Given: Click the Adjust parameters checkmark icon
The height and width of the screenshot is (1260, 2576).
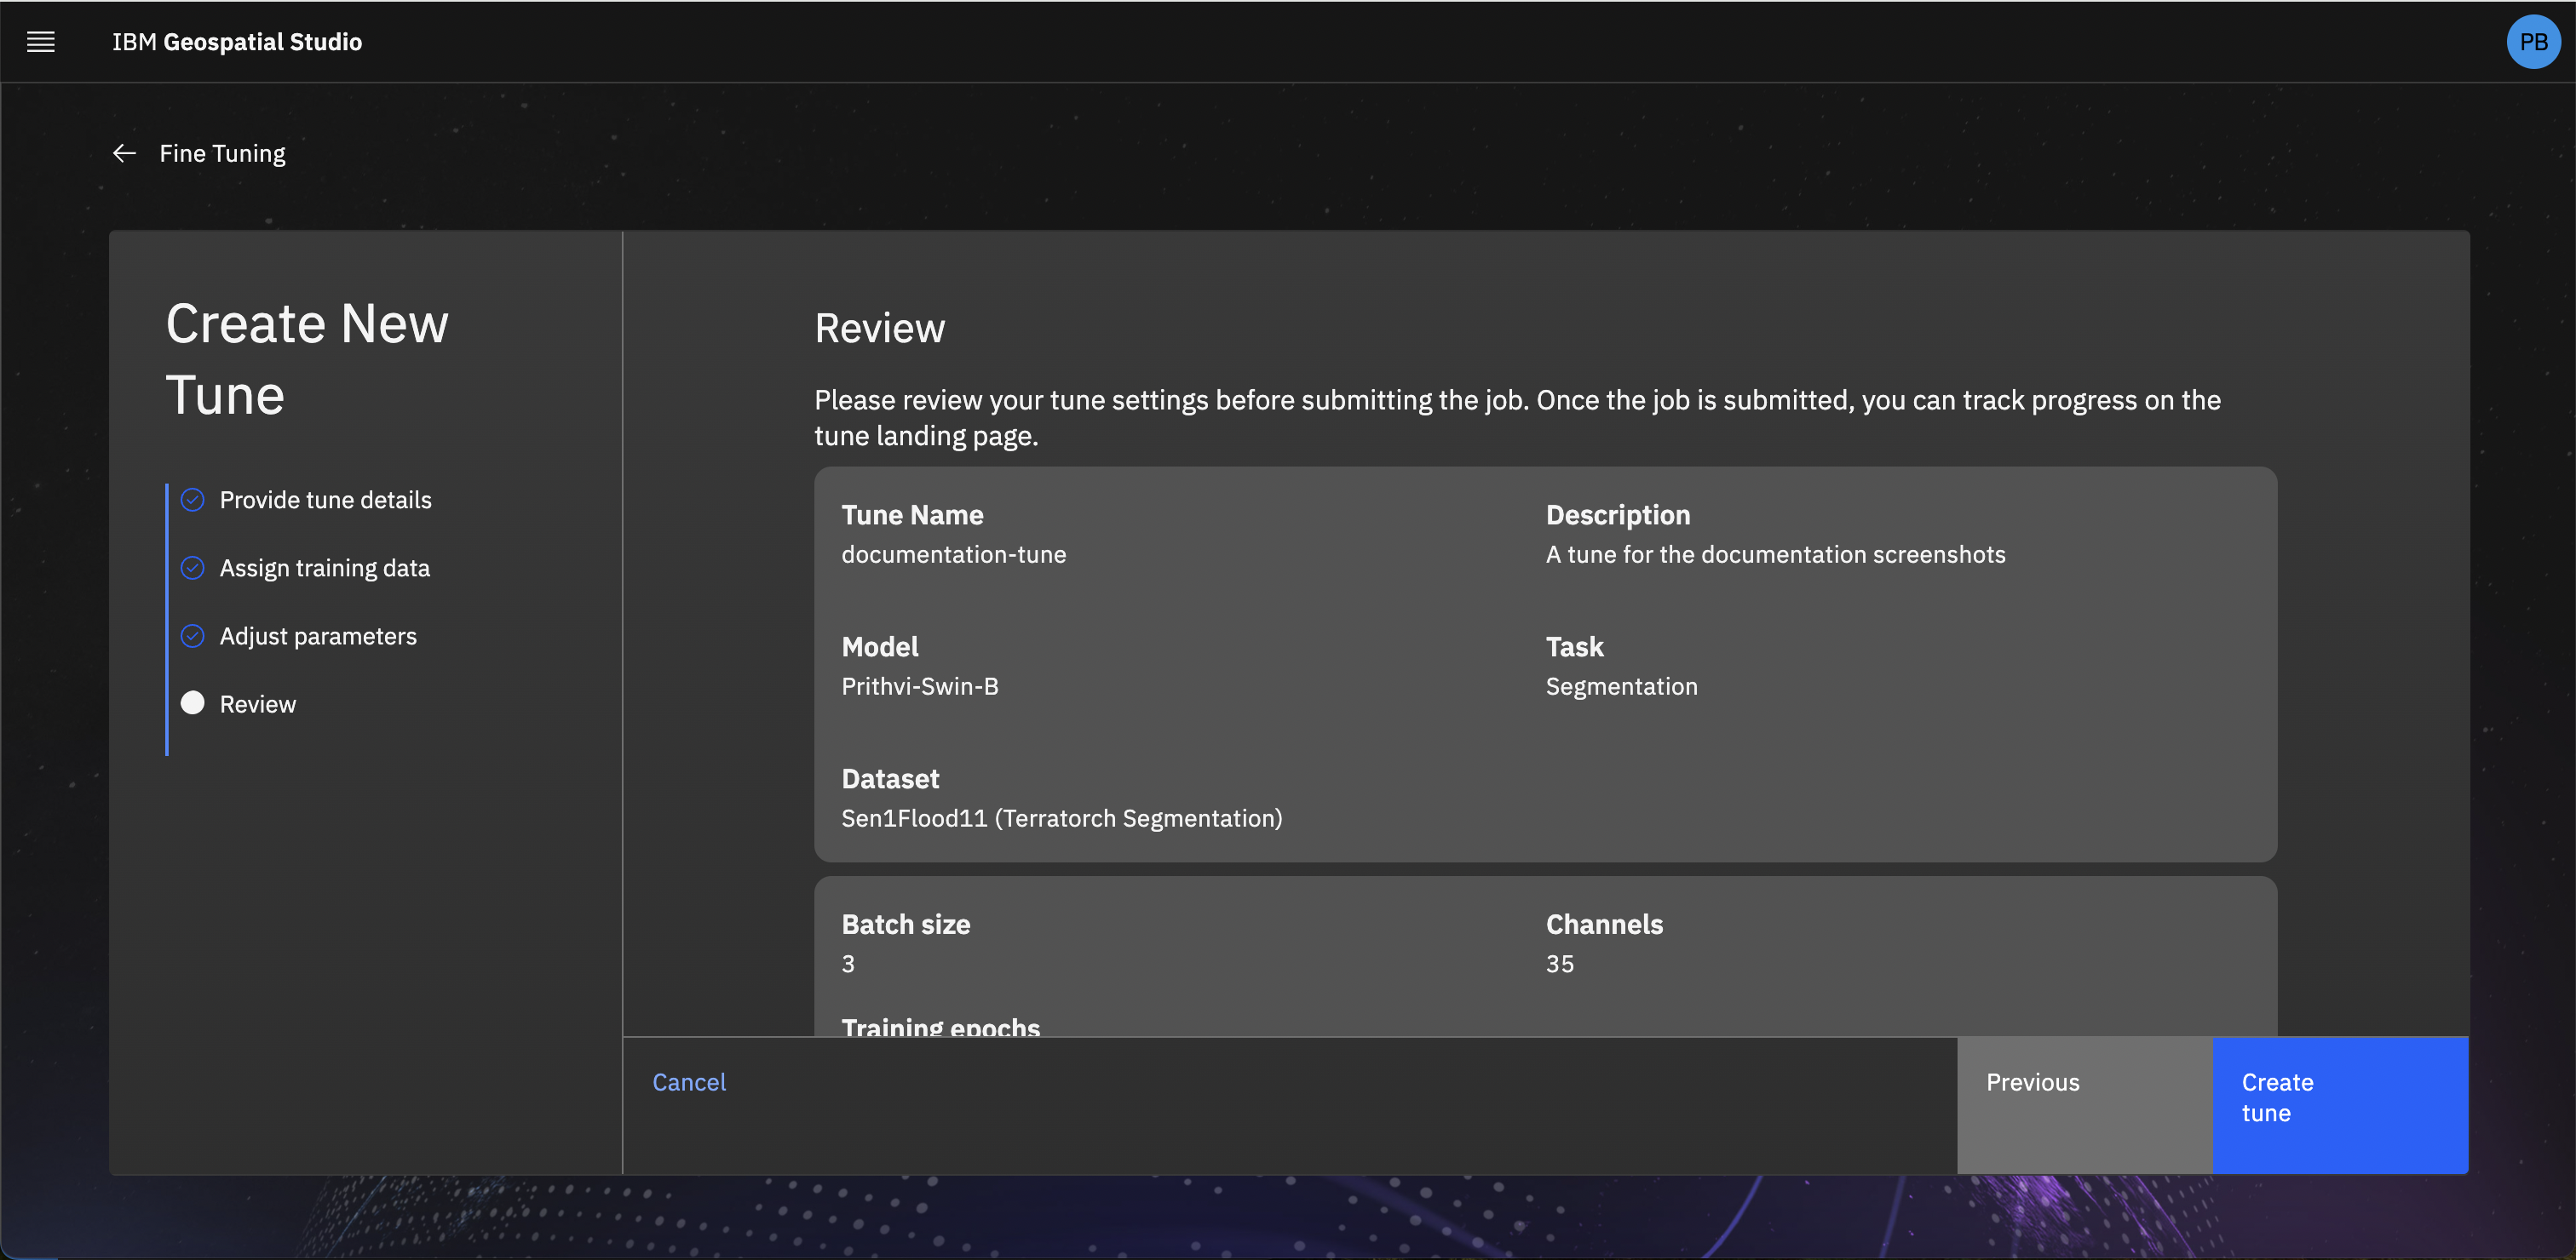Looking at the screenshot, I should pos(192,635).
